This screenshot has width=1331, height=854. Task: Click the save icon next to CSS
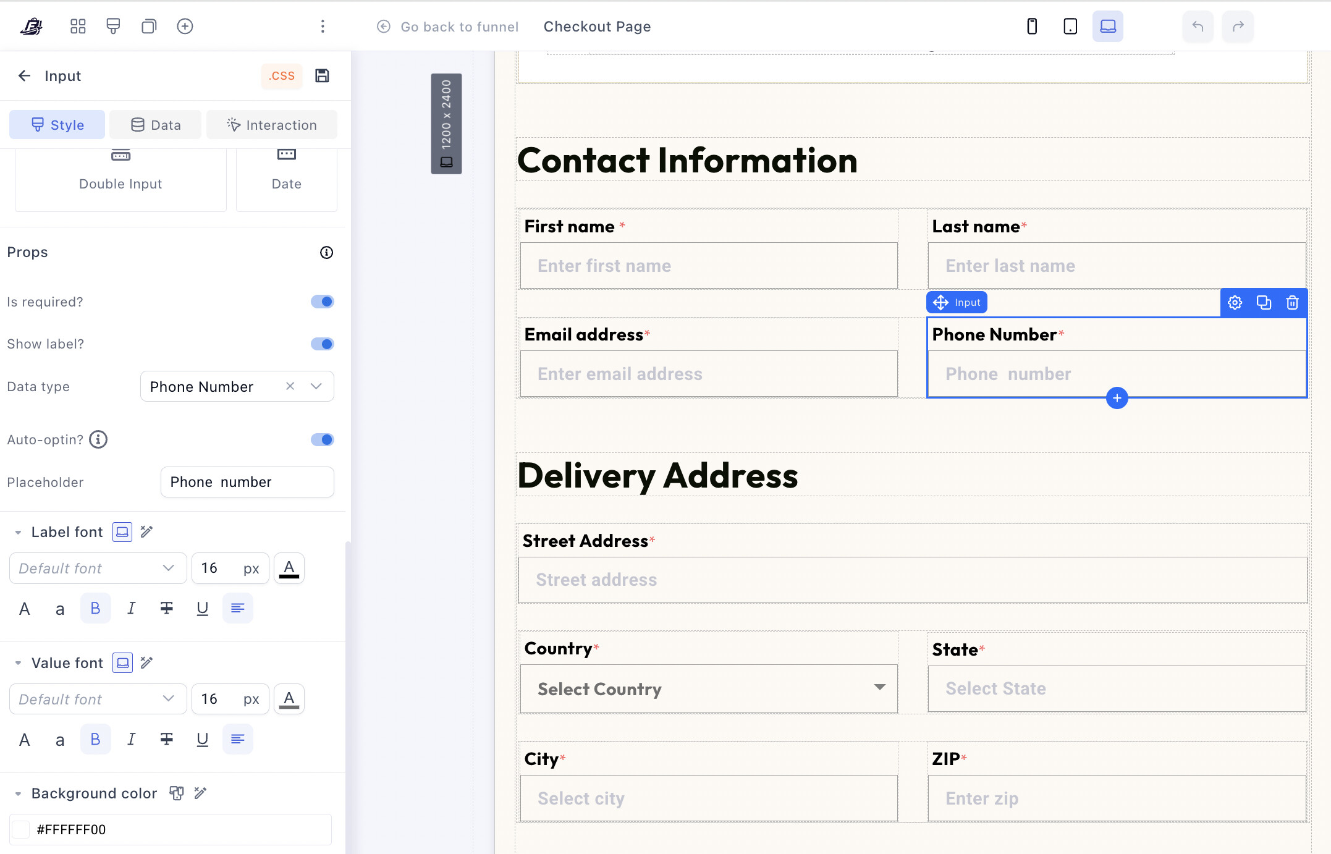pos(322,75)
